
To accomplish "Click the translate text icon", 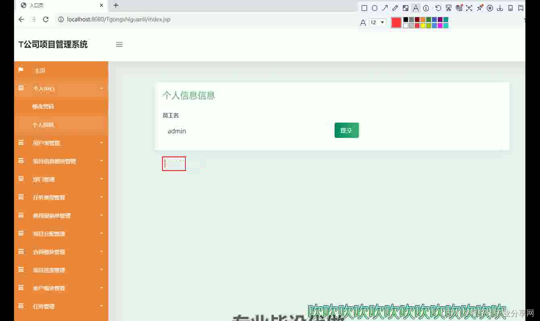I will click(x=459, y=8).
